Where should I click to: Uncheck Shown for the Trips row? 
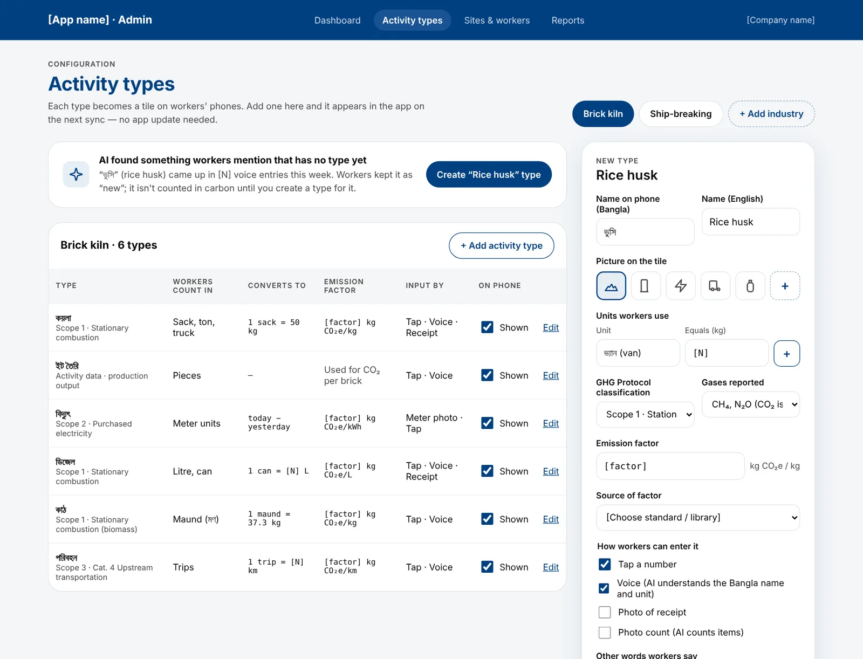tap(487, 567)
